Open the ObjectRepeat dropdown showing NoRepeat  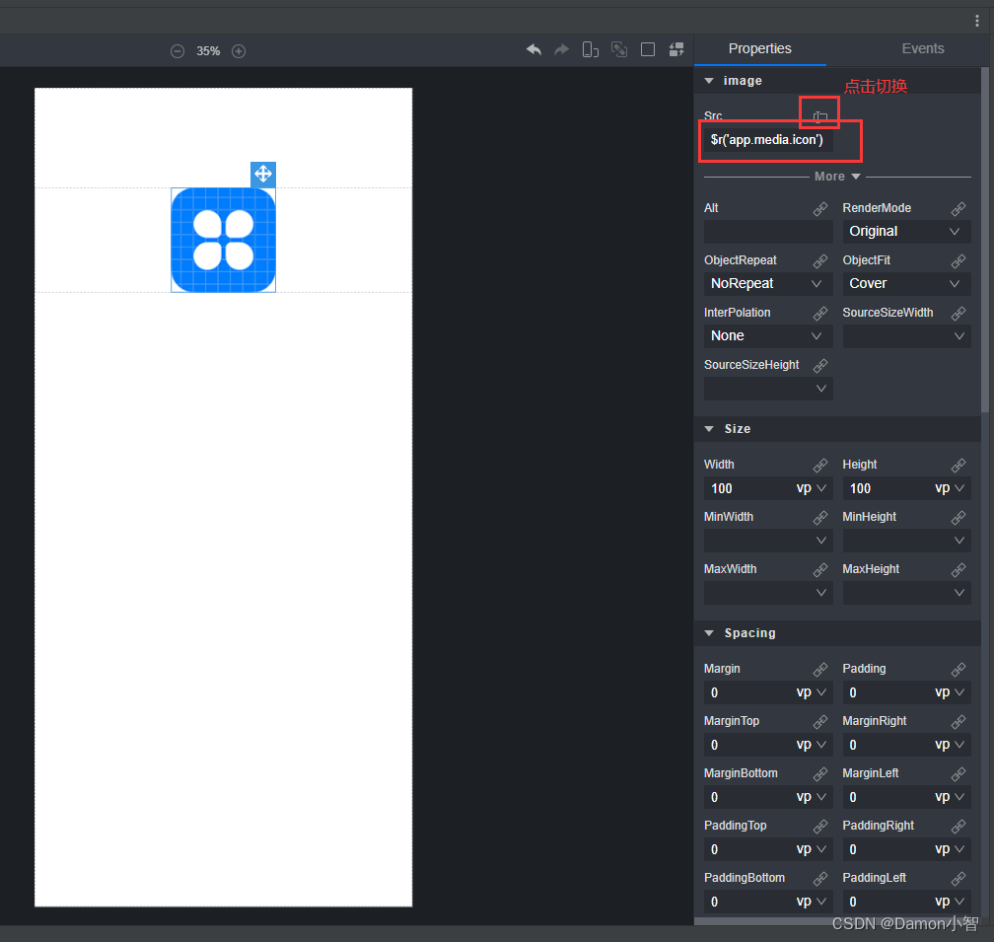[x=767, y=284]
